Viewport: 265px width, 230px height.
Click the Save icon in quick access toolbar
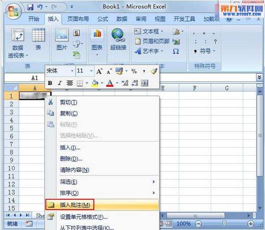coord(30,7)
